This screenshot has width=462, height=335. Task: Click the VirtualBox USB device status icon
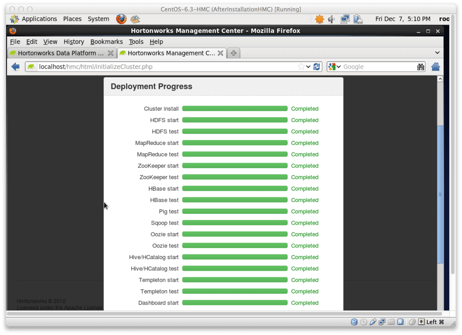(x=373, y=322)
